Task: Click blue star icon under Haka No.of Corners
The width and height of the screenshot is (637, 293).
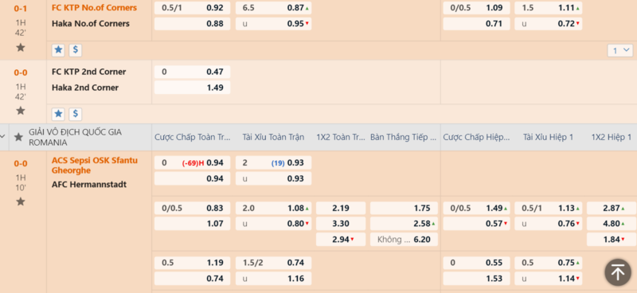Action: tap(58, 50)
